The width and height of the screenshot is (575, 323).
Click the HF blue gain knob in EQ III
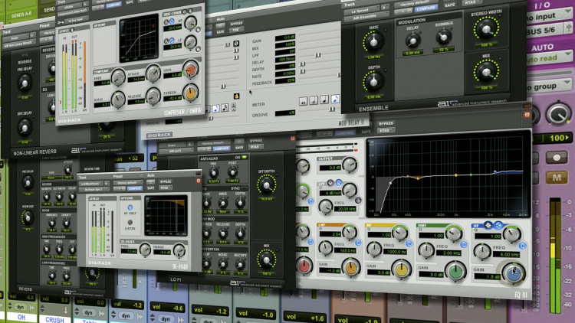(x=514, y=273)
